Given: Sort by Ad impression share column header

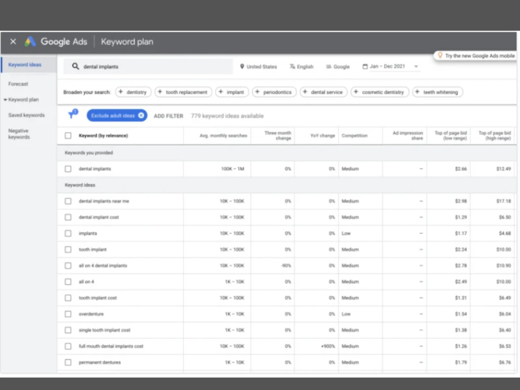Looking at the screenshot, I should pyautogui.click(x=408, y=135).
